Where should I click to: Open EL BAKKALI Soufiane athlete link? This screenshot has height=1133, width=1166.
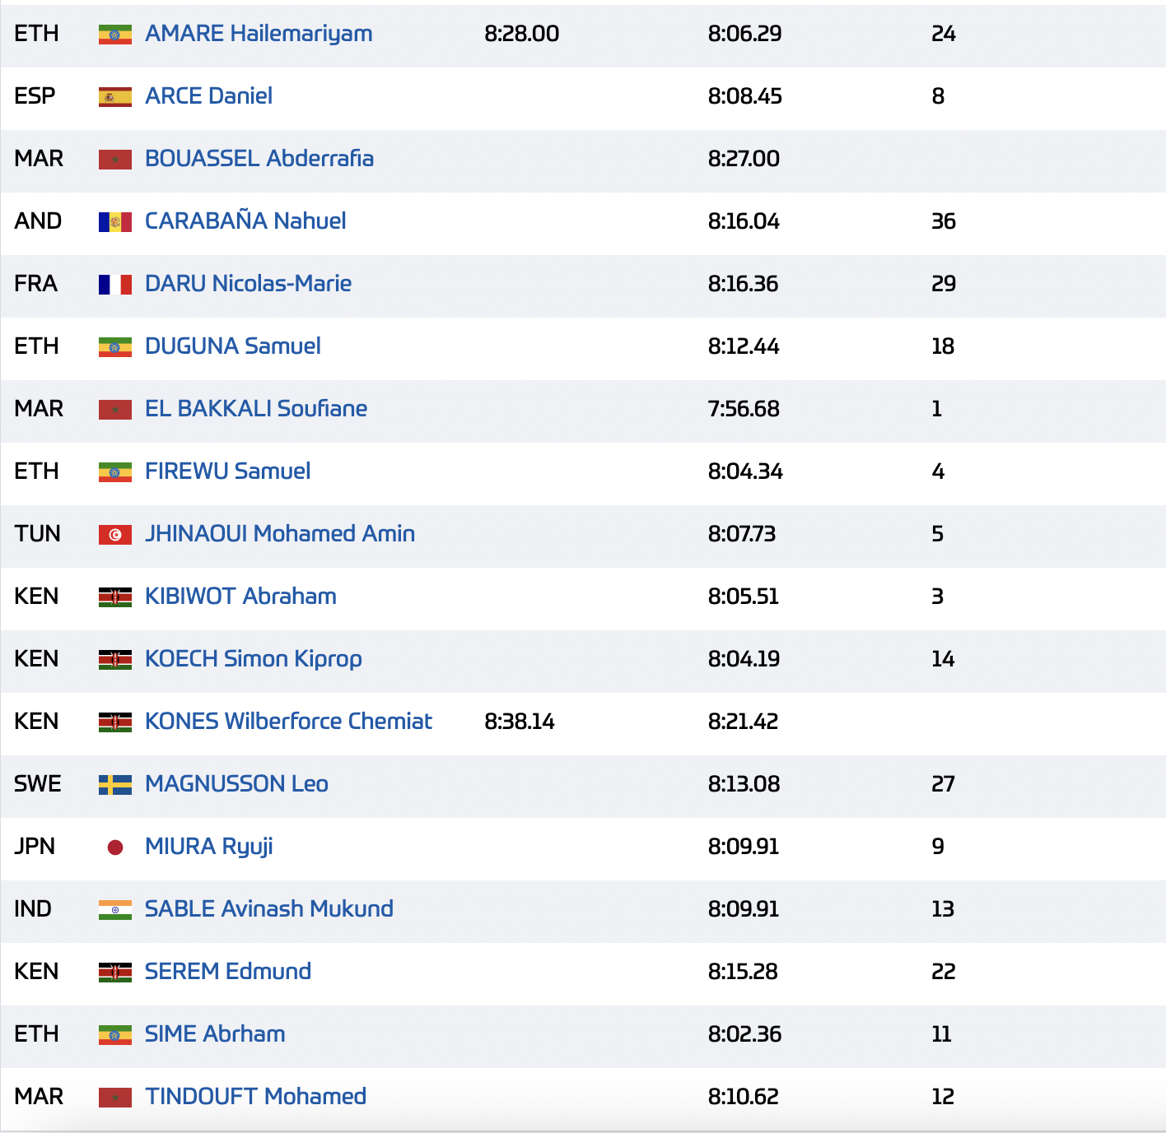point(256,409)
